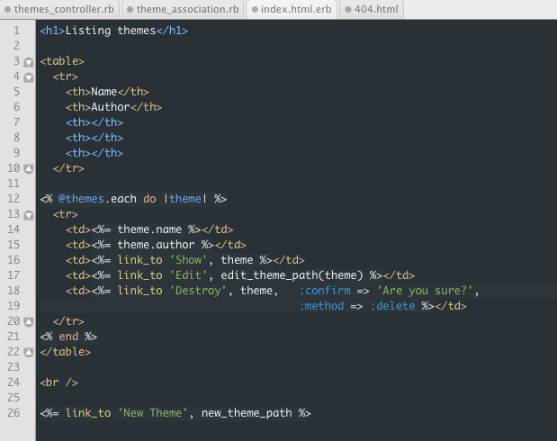Click the 'Edit' string literal
The height and width of the screenshot is (441, 557).
(188, 275)
